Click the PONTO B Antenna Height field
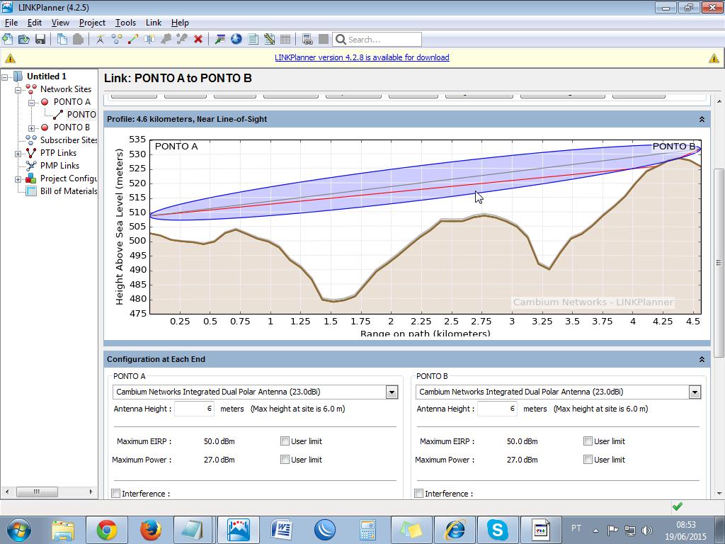Screen dimensions: 725x544 pyautogui.click(x=496, y=409)
